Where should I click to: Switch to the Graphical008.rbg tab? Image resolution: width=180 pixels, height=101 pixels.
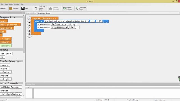click(x=31, y=13)
